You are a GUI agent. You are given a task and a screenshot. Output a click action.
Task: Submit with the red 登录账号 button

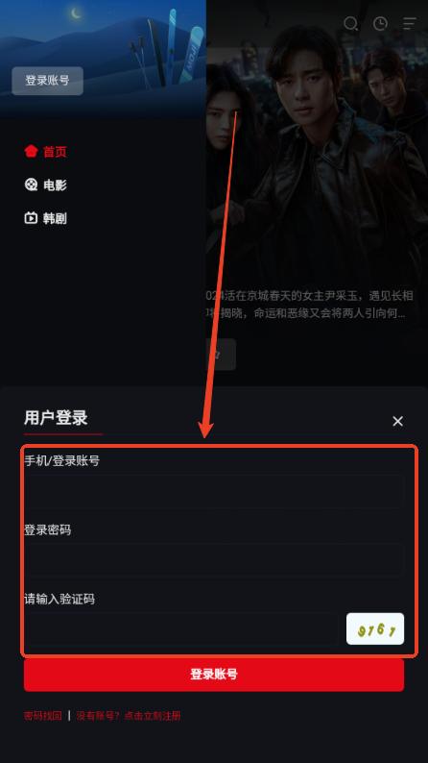pyautogui.click(x=214, y=675)
